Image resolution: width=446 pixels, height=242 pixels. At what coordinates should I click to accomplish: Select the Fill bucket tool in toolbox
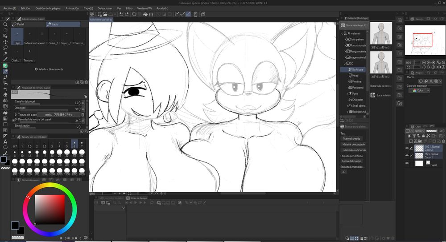click(x=5, y=113)
